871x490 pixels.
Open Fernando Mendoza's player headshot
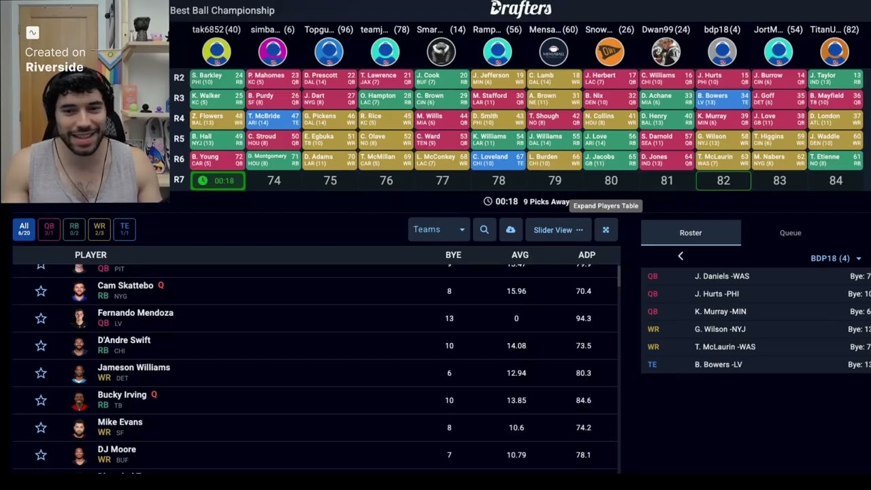[80, 318]
